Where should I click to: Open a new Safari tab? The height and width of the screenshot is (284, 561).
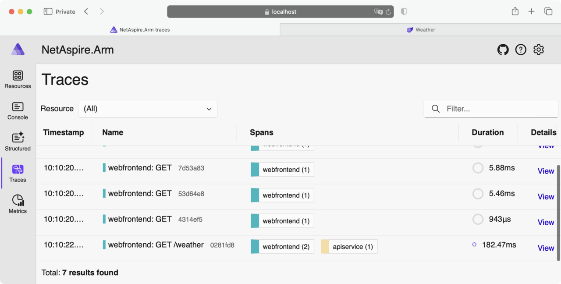tap(531, 12)
